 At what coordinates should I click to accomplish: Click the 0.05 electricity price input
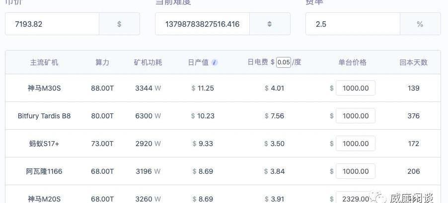(x=284, y=62)
